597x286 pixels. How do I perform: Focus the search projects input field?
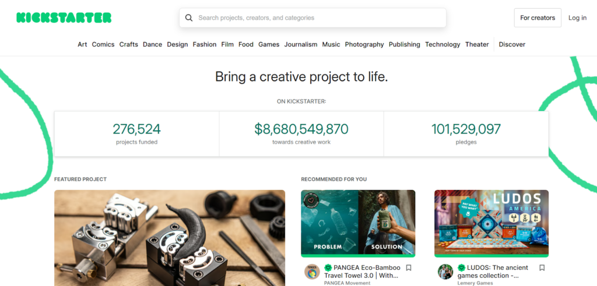(x=312, y=18)
